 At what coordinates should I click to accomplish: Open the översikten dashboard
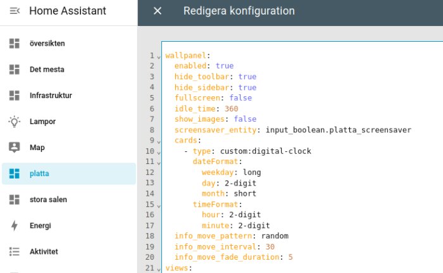click(68, 43)
